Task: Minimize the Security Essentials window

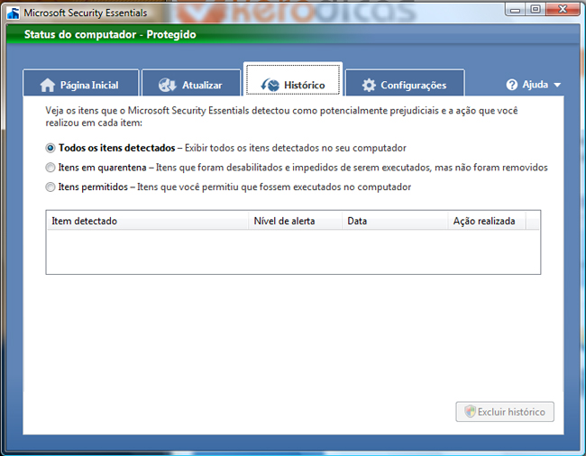Action: coord(516,9)
